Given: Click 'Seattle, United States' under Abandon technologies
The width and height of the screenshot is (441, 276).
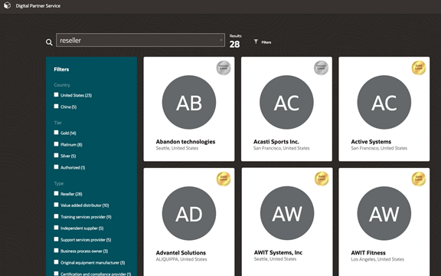Looking at the screenshot, I should 177,148.
